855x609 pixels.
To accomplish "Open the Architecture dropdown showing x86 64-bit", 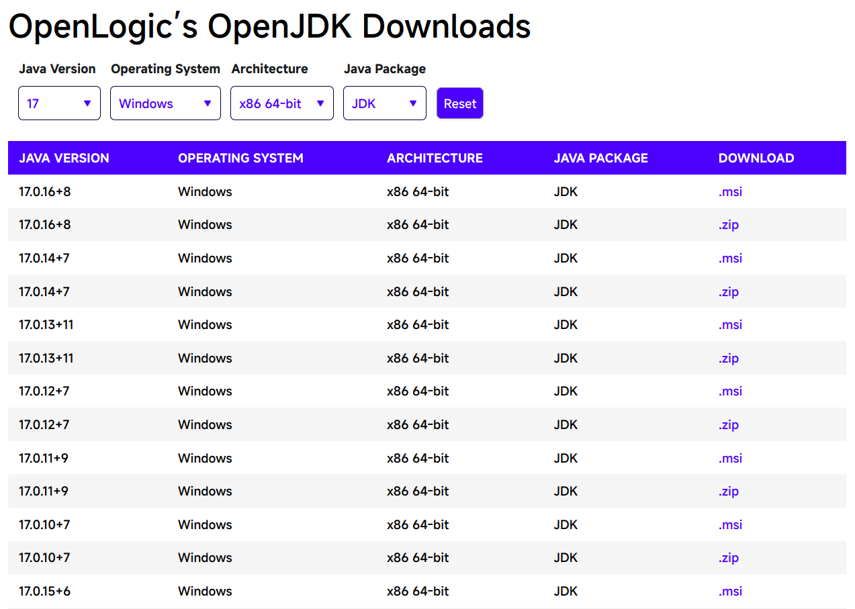I will [x=281, y=103].
